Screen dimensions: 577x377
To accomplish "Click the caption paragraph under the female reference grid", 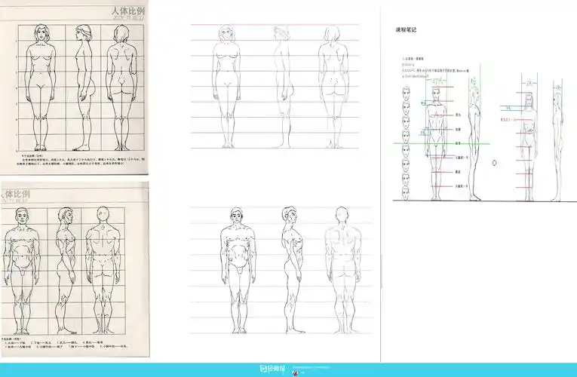I will [x=80, y=159].
